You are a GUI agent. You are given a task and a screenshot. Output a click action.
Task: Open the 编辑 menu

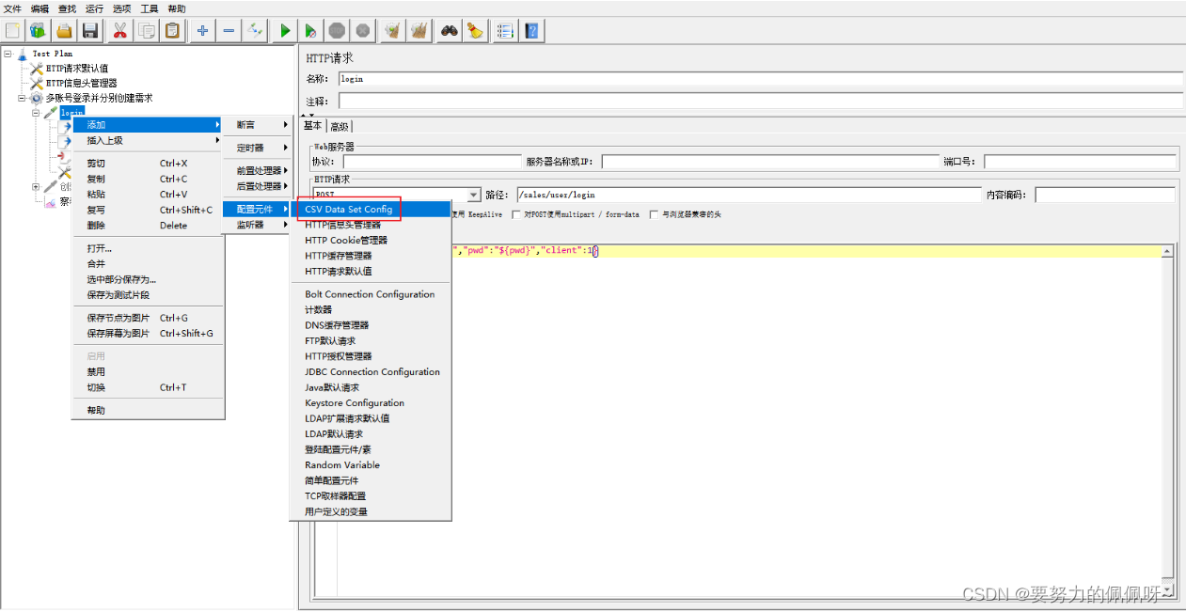[40, 8]
